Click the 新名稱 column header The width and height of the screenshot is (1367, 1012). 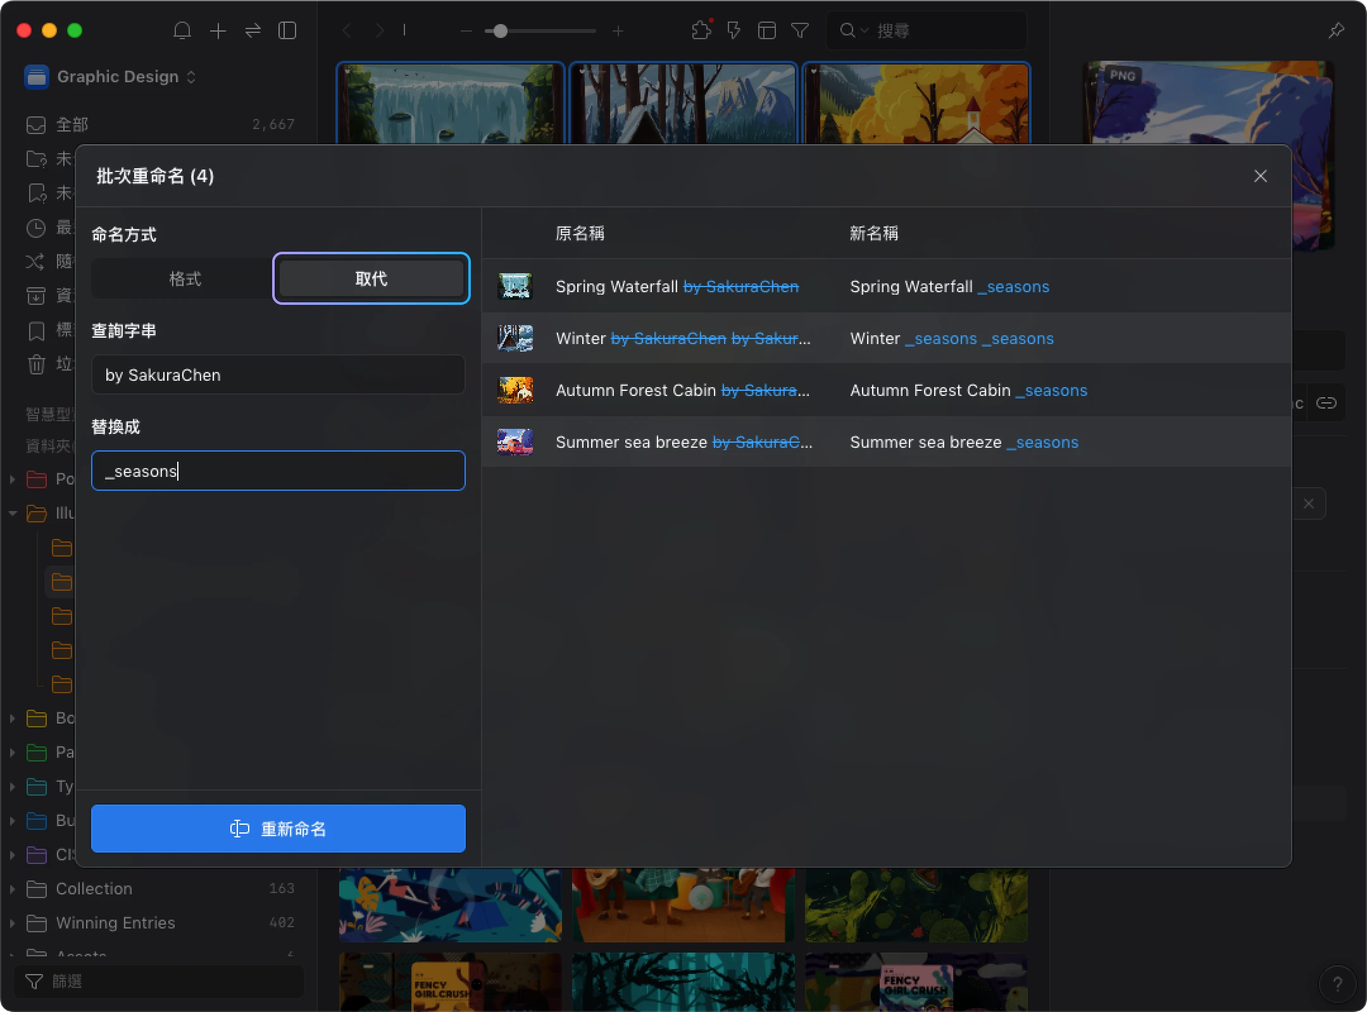coord(874,233)
